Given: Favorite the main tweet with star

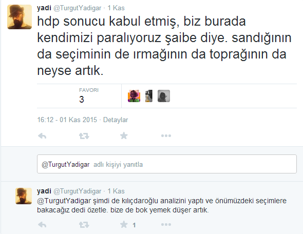Looking at the screenshot, I should pos(124,135).
